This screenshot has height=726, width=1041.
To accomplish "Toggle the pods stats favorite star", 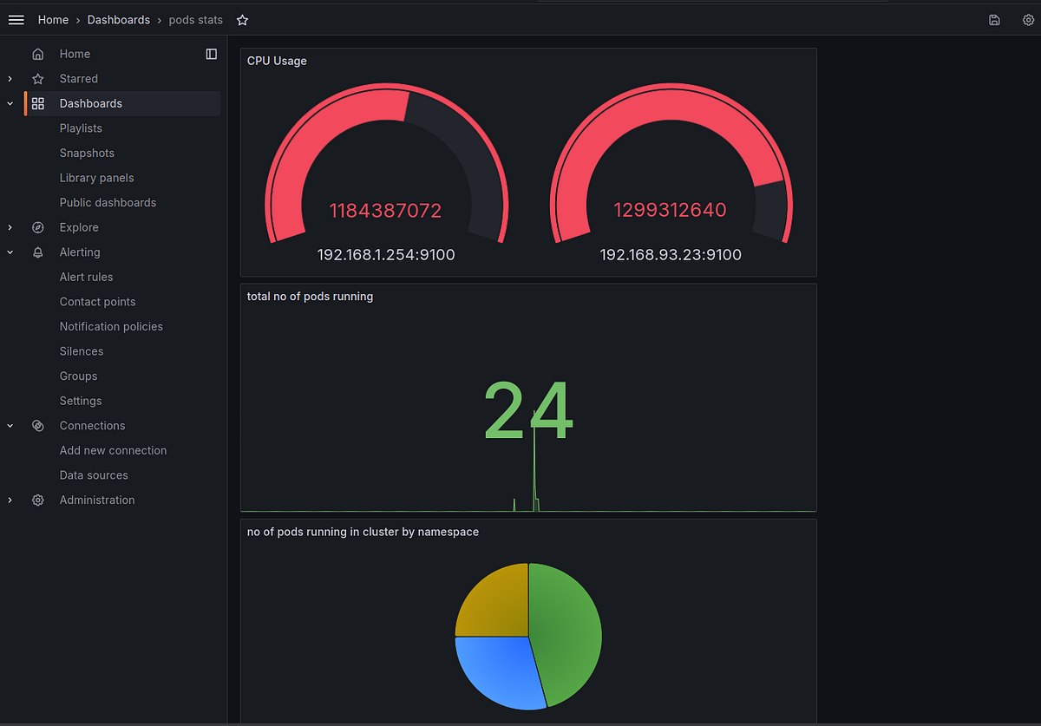I will coord(242,19).
